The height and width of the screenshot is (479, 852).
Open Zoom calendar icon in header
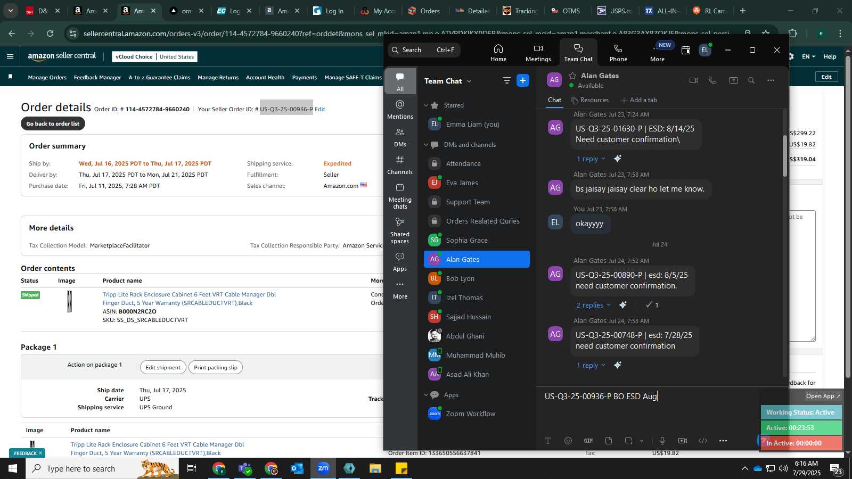tap(686, 50)
